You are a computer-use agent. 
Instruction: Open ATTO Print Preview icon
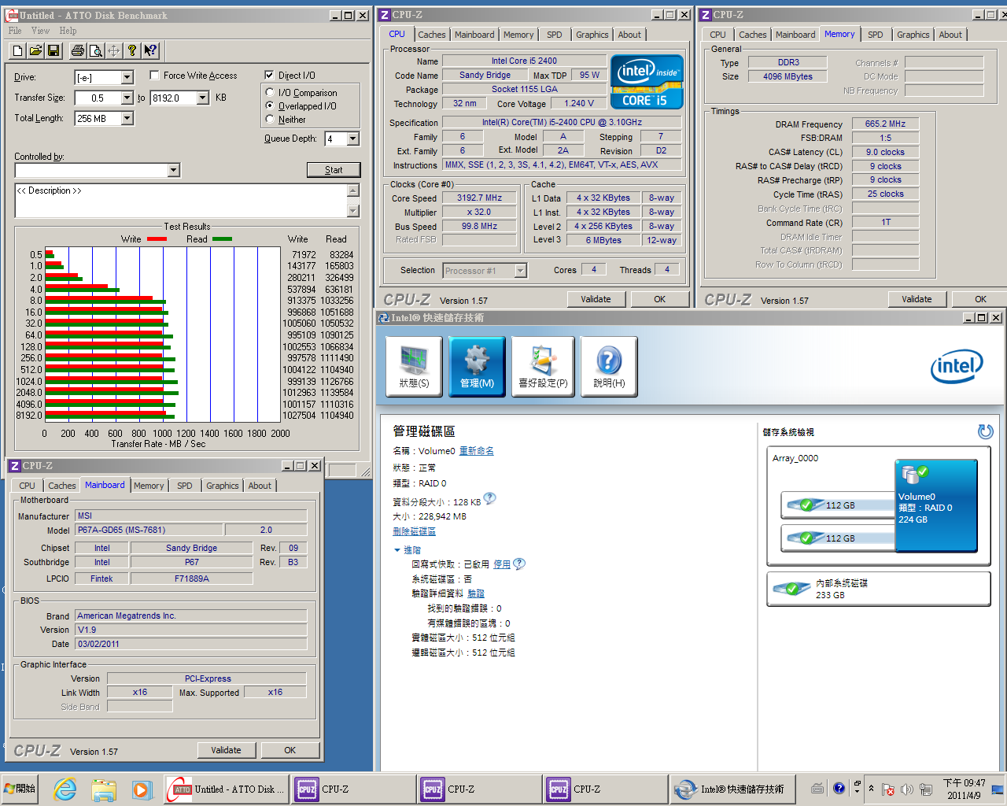[95, 50]
